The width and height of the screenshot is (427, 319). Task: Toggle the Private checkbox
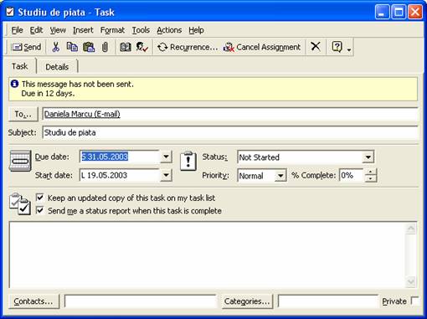click(x=415, y=301)
